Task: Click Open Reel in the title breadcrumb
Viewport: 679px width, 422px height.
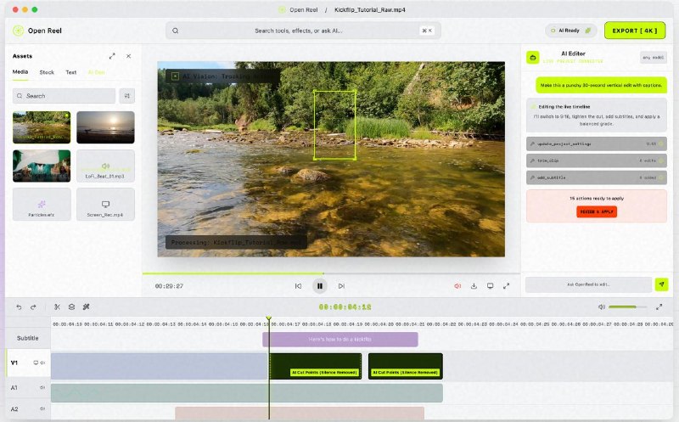Action: click(x=304, y=9)
